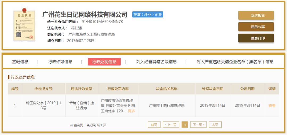Go to previous page with 上一页

click(171, 125)
